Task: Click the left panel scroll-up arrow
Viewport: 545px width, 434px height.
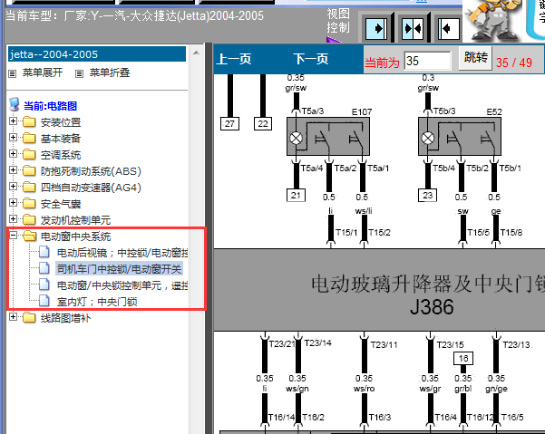Action: (196, 53)
